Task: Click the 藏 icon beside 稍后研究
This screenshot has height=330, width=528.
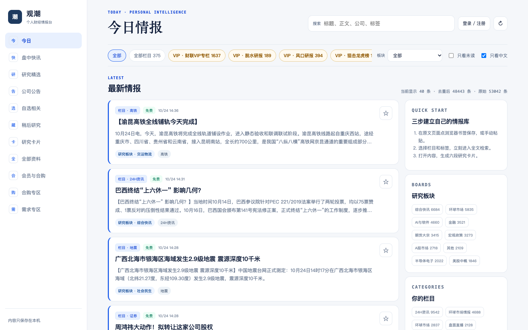Action: pyautogui.click(x=13, y=125)
